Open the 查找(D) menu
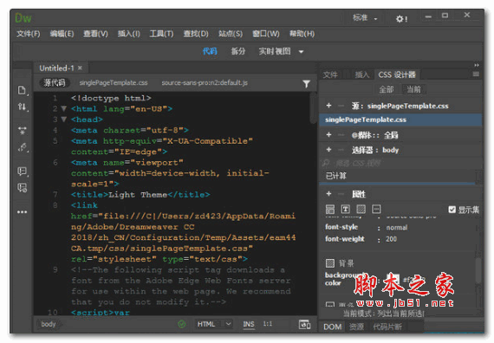The height and width of the screenshot is (343, 494). point(196,34)
